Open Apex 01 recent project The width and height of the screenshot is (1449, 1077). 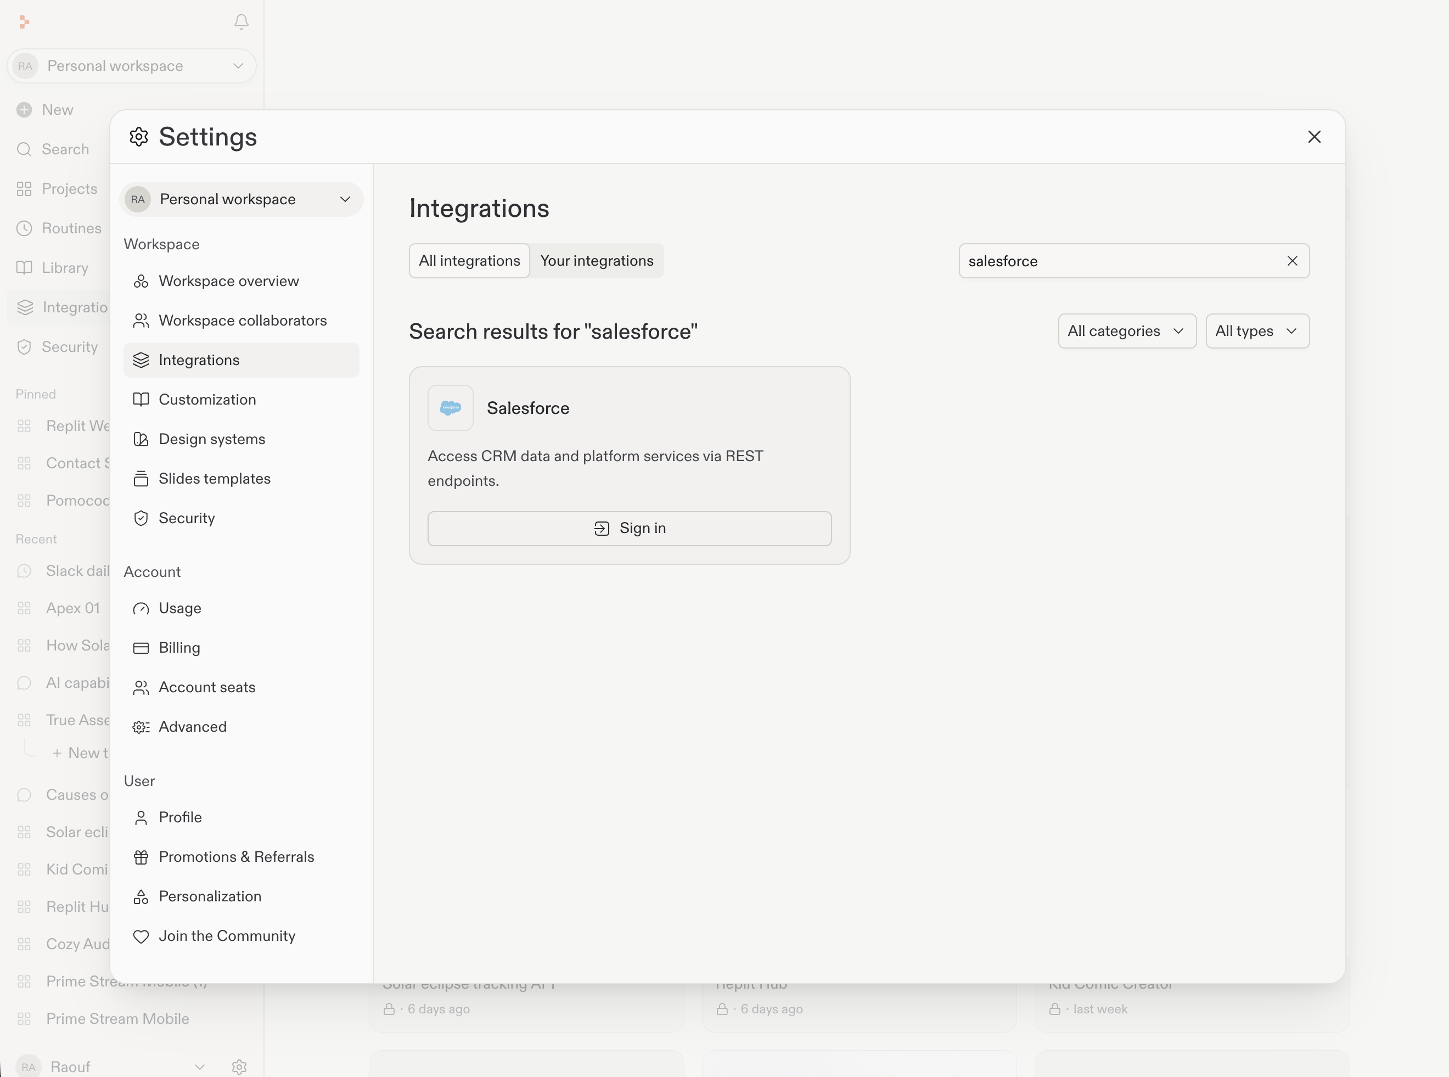tap(73, 608)
